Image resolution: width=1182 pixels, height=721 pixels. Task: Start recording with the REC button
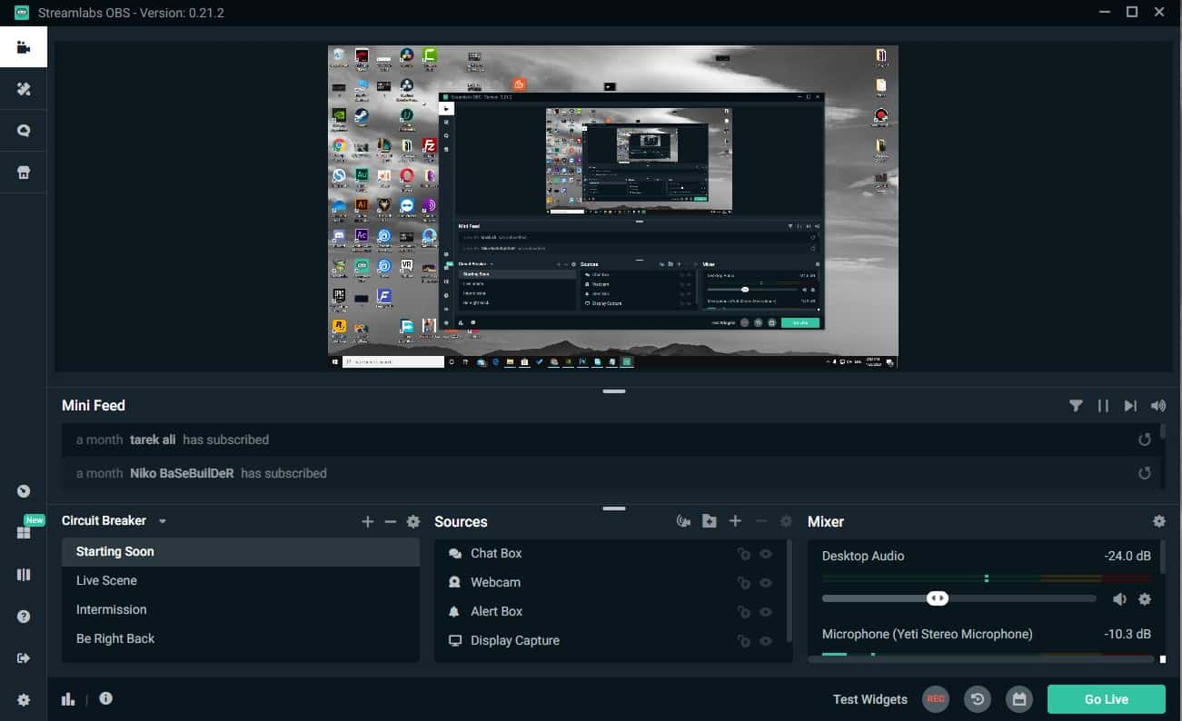click(x=936, y=699)
